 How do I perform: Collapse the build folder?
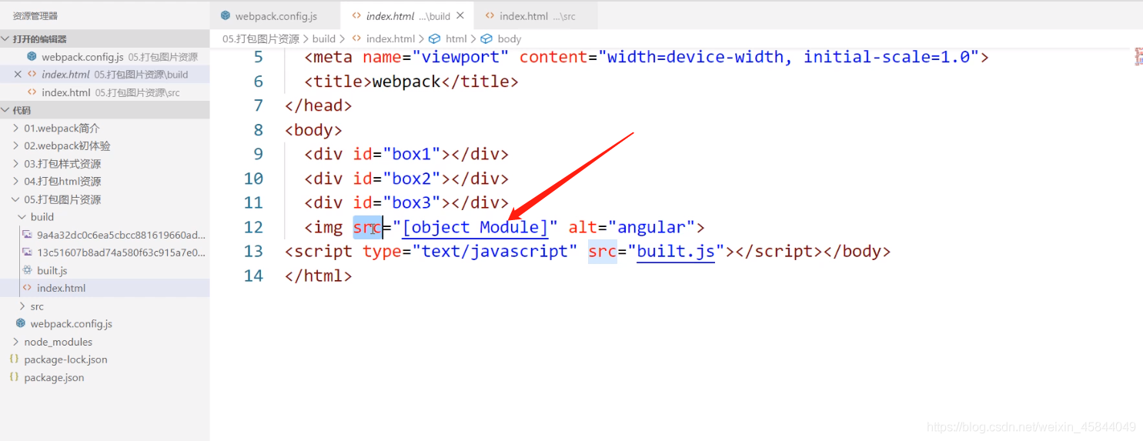tap(105, 217)
